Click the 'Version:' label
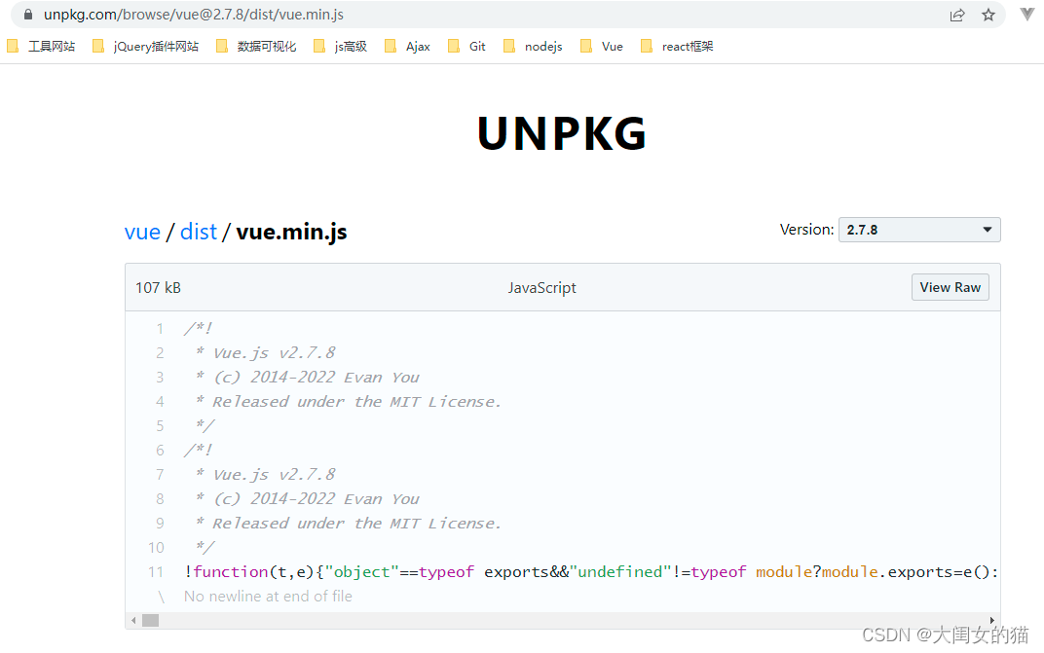 tap(807, 230)
